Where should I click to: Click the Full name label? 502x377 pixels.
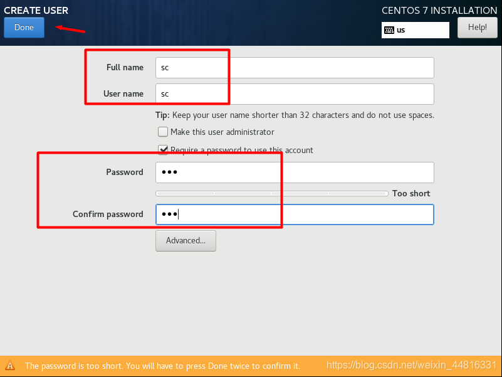tap(125, 68)
